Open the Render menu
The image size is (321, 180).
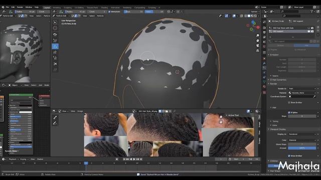[x=20, y=7]
